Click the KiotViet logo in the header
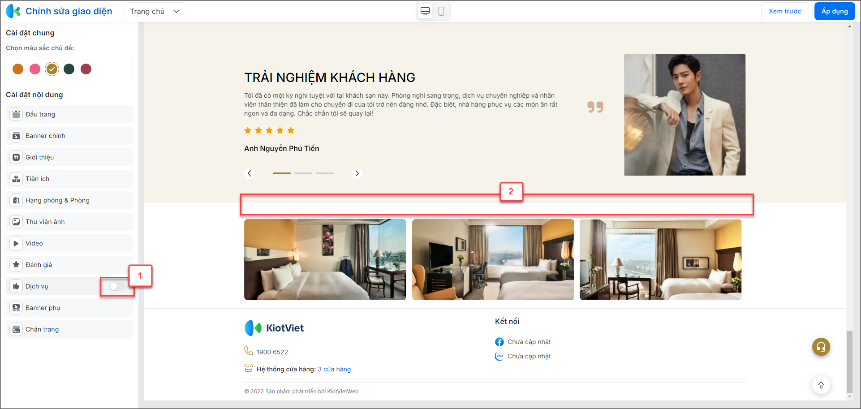The height and width of the screenshot is (409, 861). point(13,11)
